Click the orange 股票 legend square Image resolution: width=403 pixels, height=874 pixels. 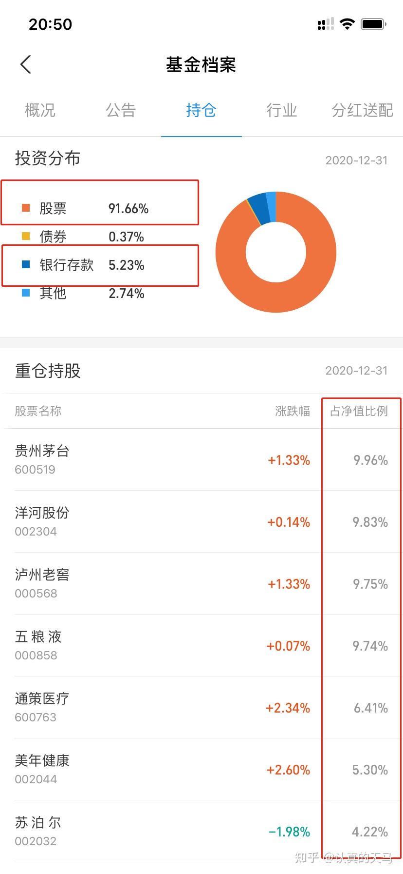click(26, 208)
